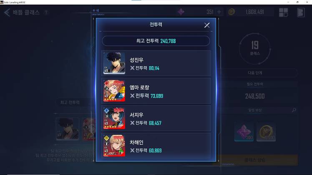Close the 전투력 popup with X
This screenshot has width=312, height=175.
click(x=207, y=25)
